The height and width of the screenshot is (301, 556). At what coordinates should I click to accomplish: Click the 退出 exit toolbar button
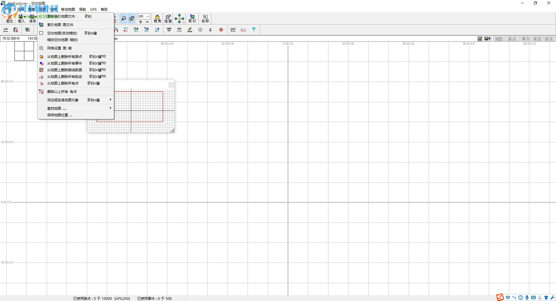coord(10,19)
